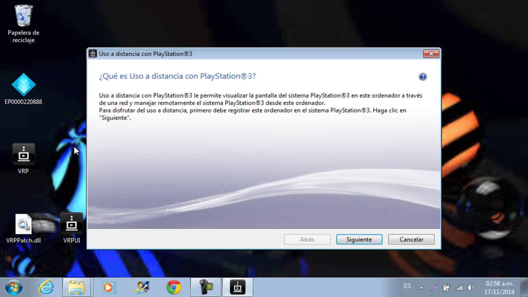Select the VRP desktop shortcut

click(24, 158)
